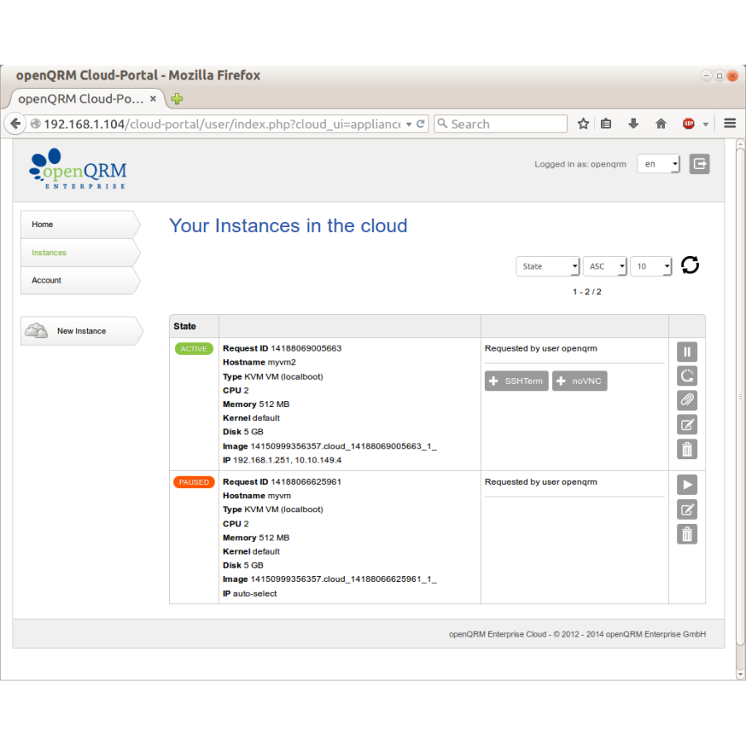The width and height of the screenshot is (746, 746).
Task: Open the Home menu item
Action: click(80, 225)
